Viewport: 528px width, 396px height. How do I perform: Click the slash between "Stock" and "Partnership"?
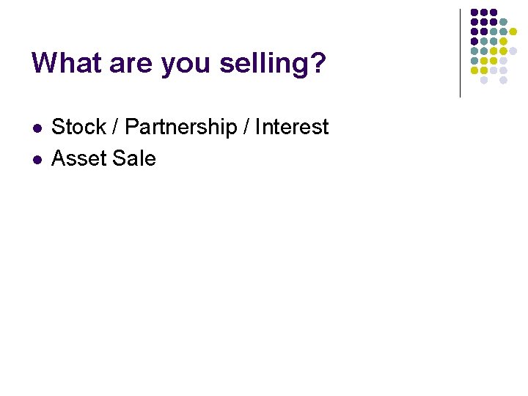(x=116, y=127)
